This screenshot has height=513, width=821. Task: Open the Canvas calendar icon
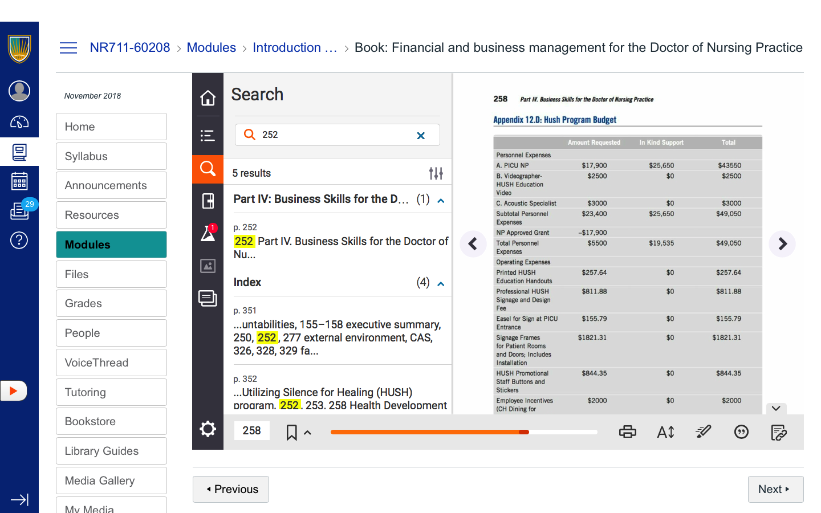coord(19,181)
